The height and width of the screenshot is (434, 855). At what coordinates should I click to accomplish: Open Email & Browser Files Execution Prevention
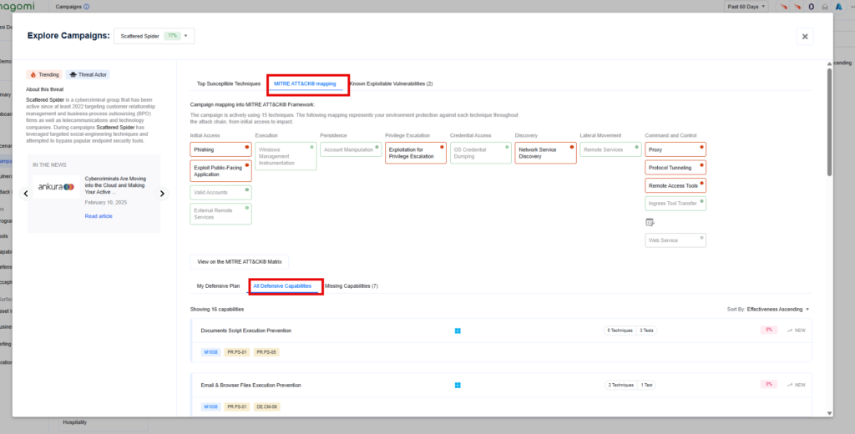250,385
